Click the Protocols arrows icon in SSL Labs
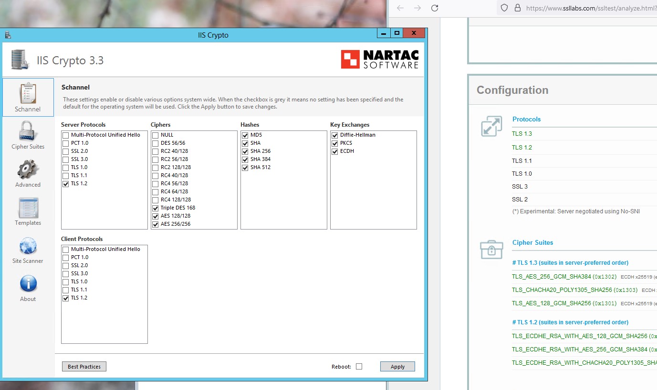This screenshot has height=390, width=657. coord(491,126)
